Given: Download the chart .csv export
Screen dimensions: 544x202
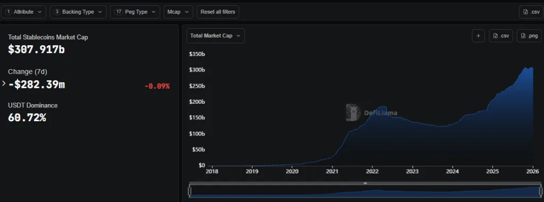Looking at the screenshot, I should (501, 36).
